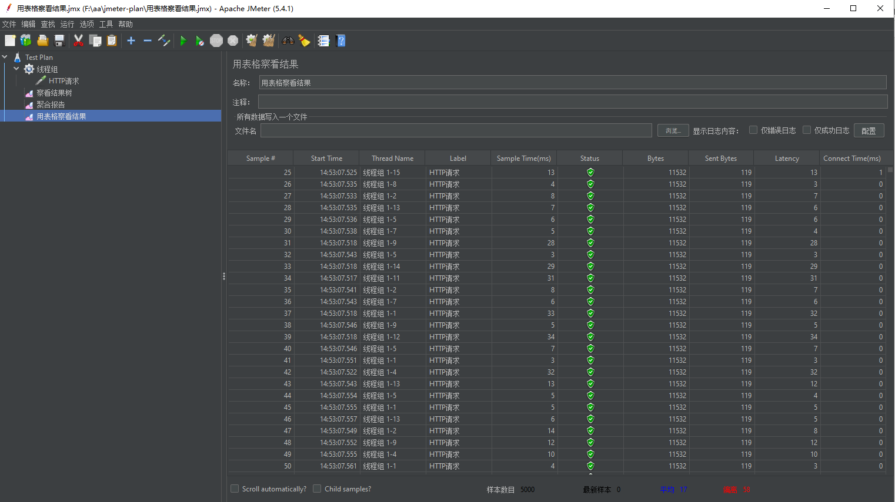Click the Label column header
This screenshot has height=502, width=895.
[457, 158]
